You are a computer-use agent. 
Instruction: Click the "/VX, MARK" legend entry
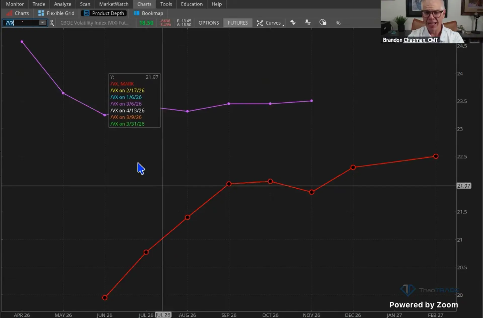pyautogui.click(x=122, y=84)
